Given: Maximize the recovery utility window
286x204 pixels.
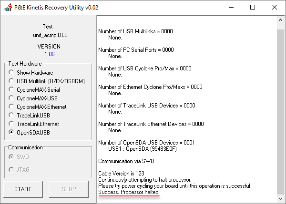Looking at the screenshot, I should point(253,7).
